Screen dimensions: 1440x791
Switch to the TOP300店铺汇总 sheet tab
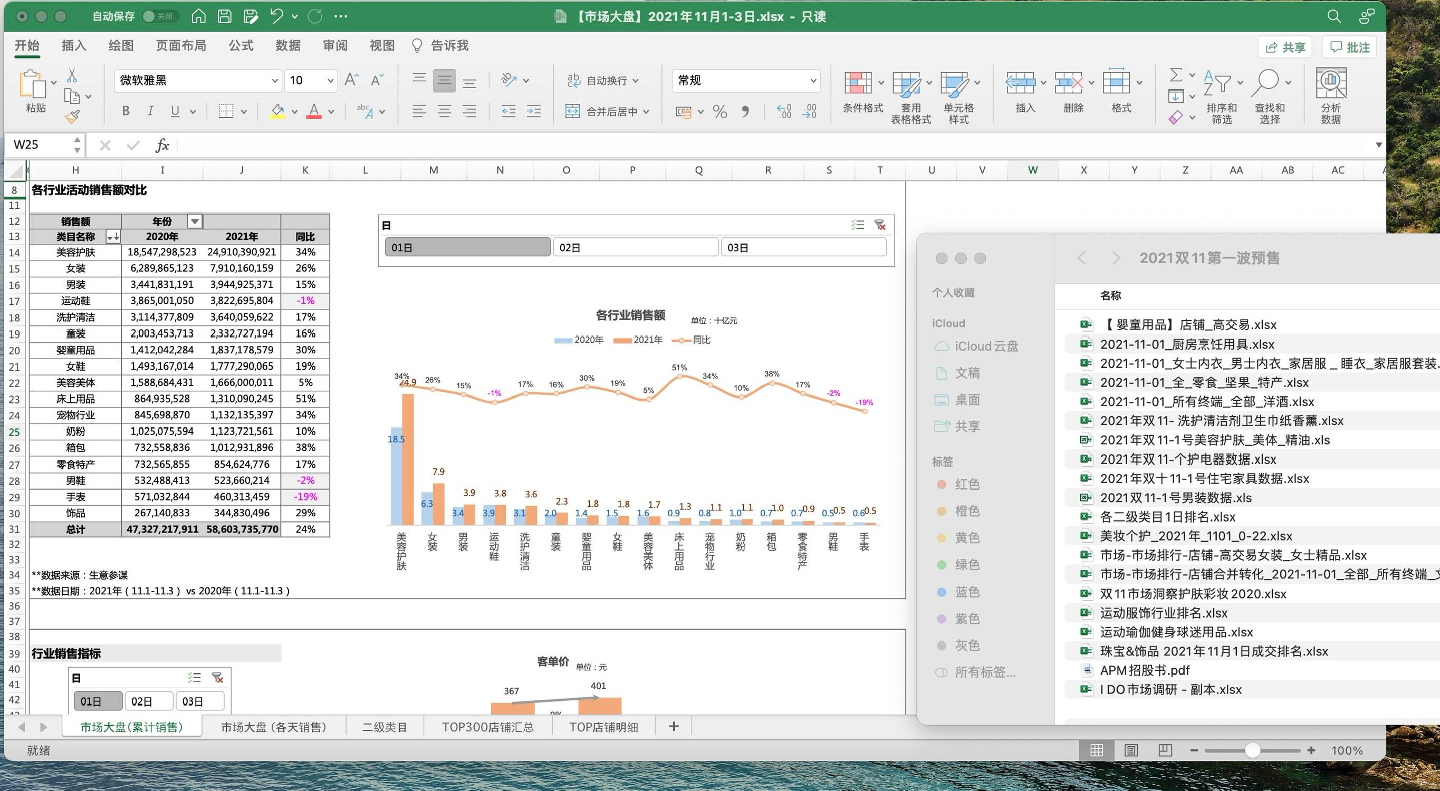coord(487,727)
